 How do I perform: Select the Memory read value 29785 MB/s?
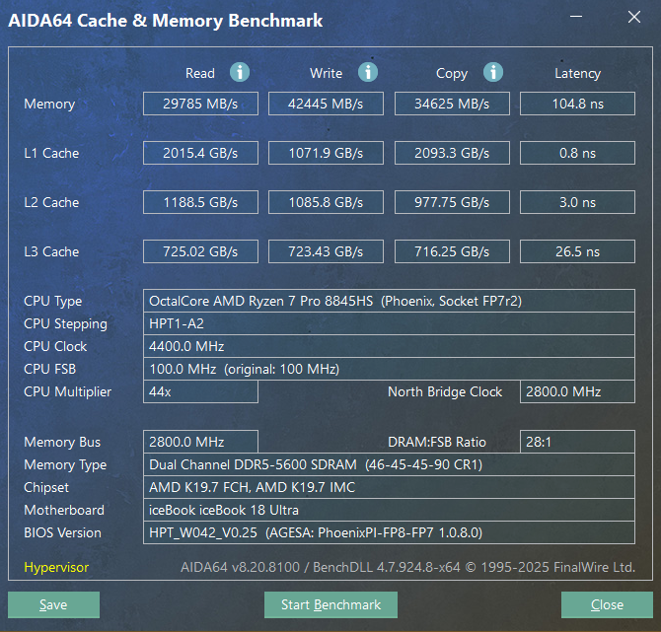pos(200,104)
